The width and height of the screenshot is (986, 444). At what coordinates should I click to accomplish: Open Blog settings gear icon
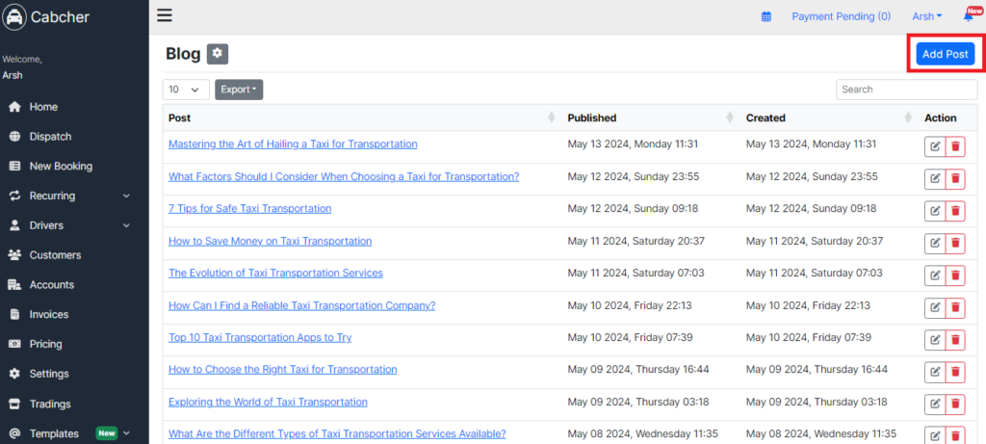pyautogui.click(x=218, y=54)
